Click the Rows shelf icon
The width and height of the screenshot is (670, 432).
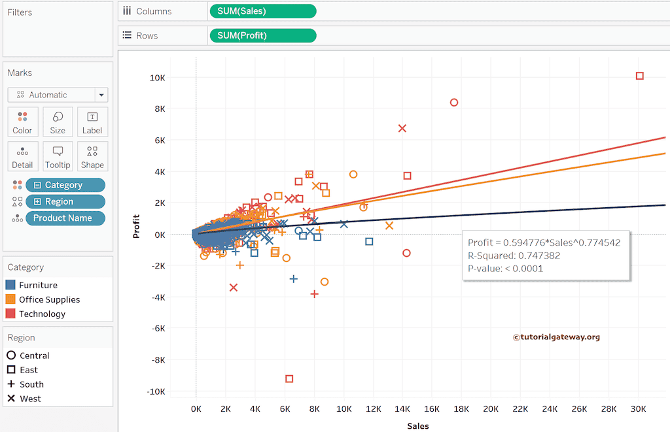click(126, 35)
